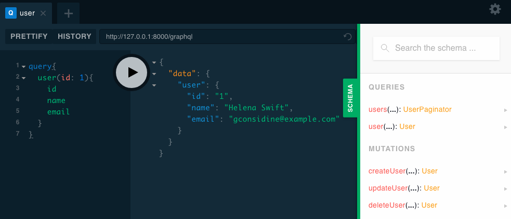Viewport: 511px width, 219px height.
Task: Click the email field on line 5
Action: pos(58,112)
